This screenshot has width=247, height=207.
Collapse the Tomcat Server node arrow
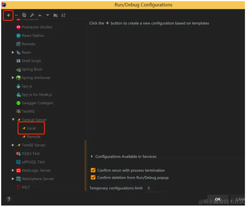coord(13,120)
